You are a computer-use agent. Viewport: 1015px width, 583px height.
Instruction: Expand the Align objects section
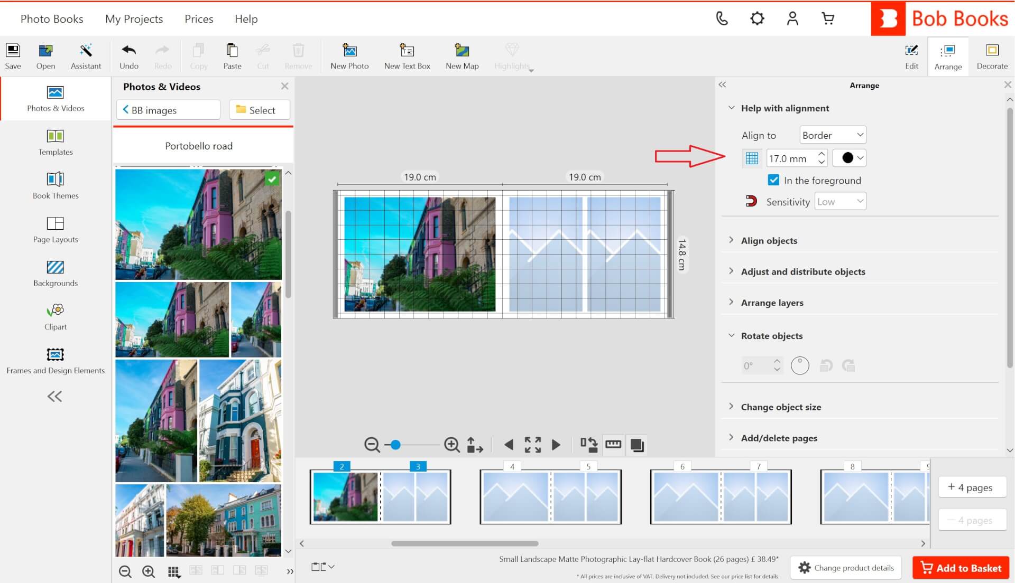(769, 241)
